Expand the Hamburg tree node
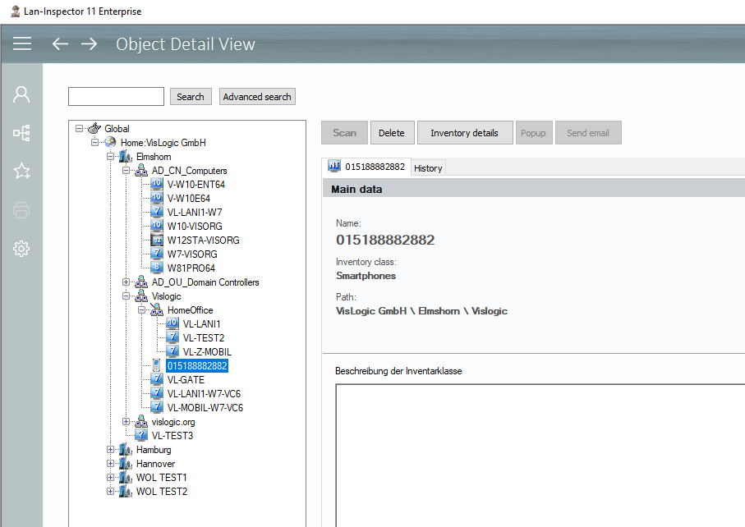This screenshot has height=527, width=745. pos(111,450)
